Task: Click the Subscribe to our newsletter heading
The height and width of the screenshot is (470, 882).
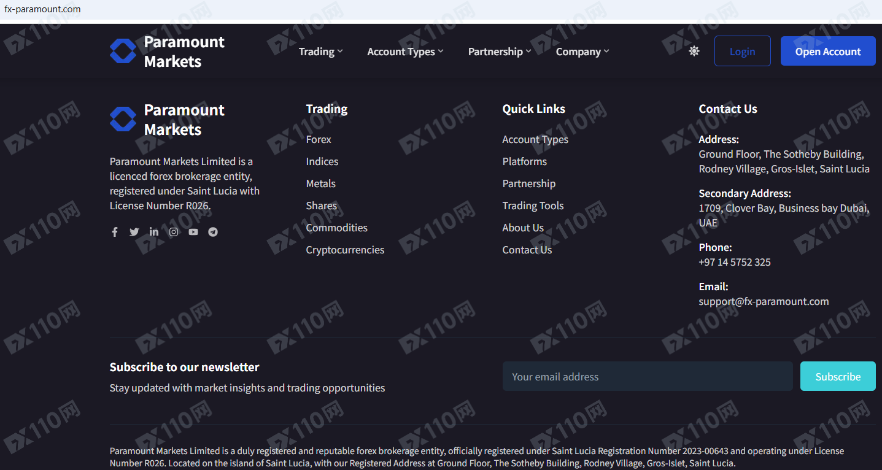Action: [x=185, y=367]
